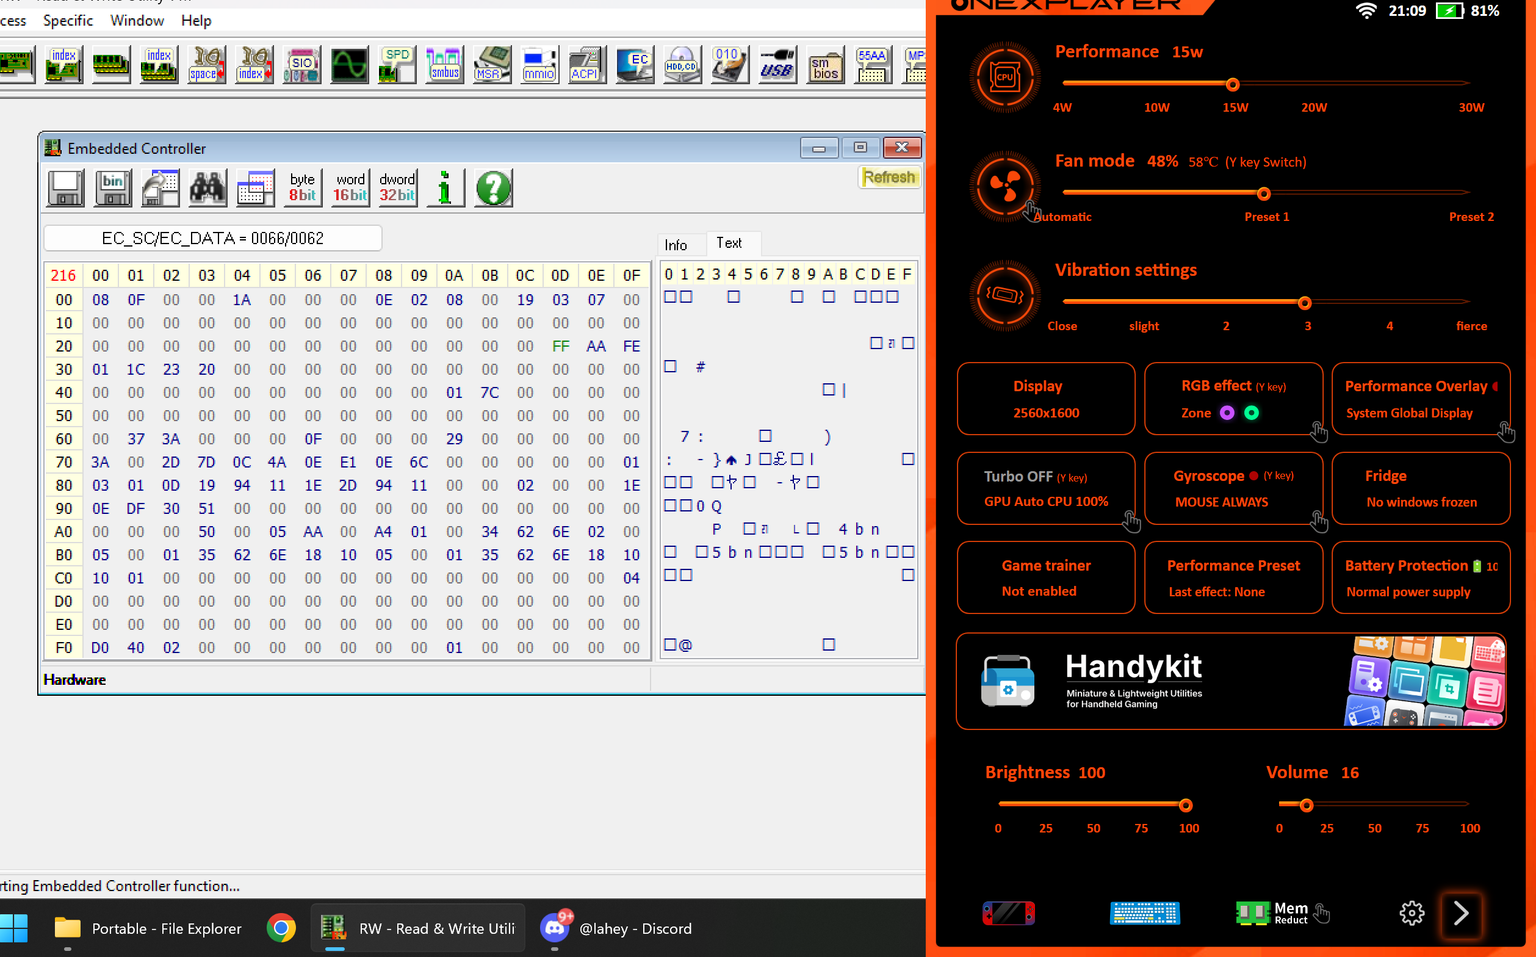Open the 55AA option ROM tool
Screen dimensions: 1536x957
(x=872, y=65)
